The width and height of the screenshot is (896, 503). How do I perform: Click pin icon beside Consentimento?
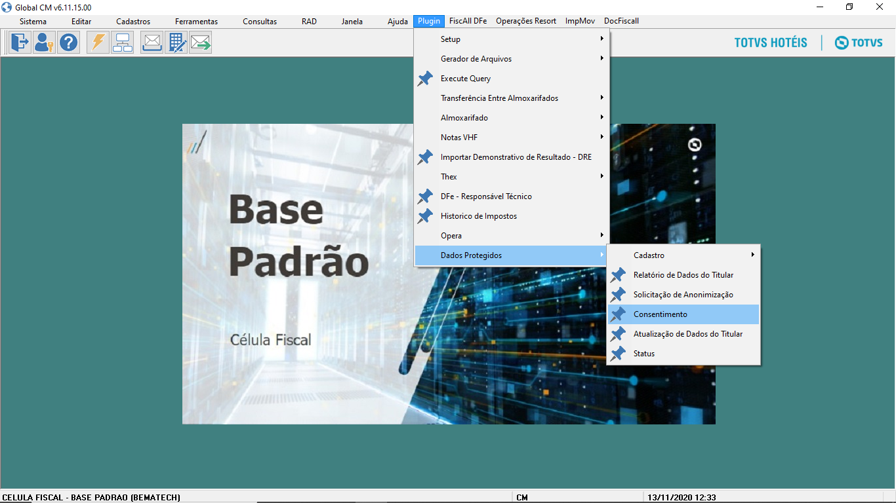618,314
